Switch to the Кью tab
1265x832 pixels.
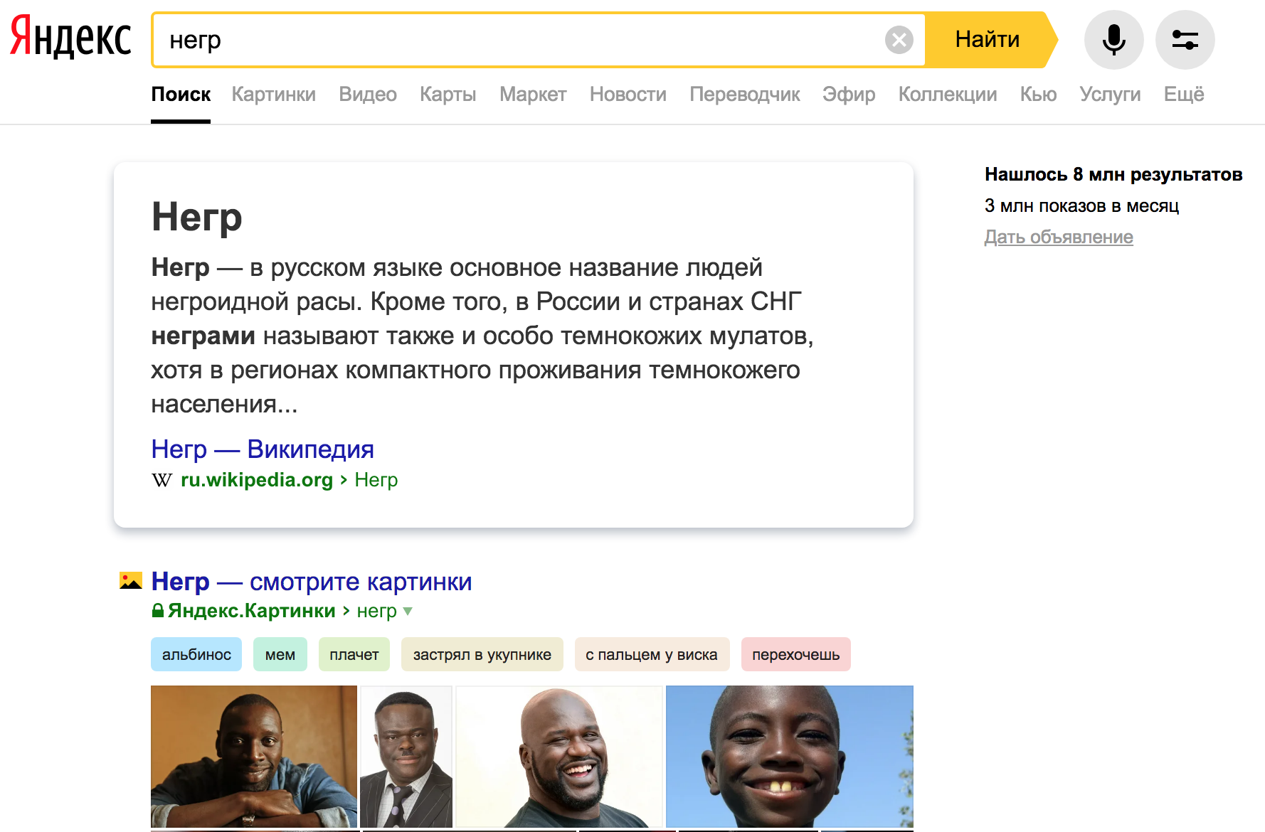click(x=1038, y=95)
